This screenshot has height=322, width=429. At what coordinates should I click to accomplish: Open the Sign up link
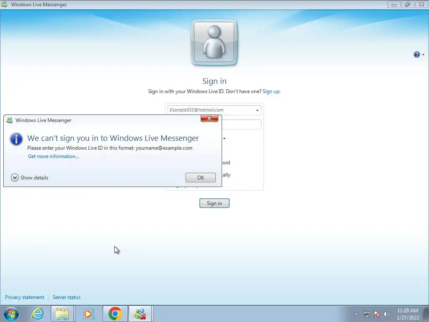[271, 91]
